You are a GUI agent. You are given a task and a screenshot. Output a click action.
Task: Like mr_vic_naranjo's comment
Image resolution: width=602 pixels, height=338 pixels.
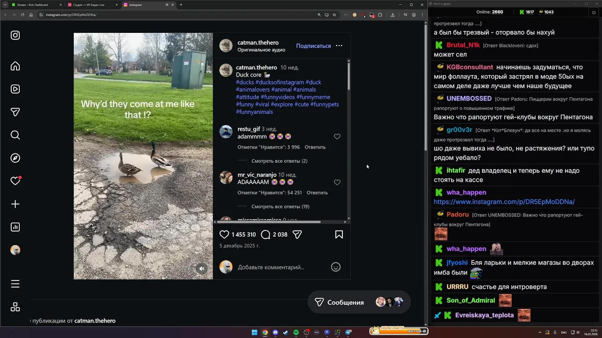pos(337,182)
